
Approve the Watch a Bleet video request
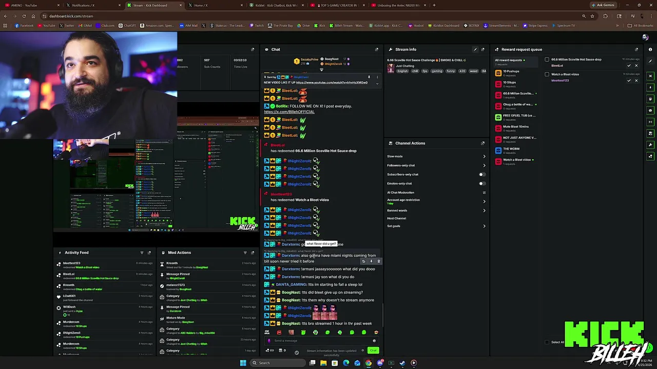point(629,80)
